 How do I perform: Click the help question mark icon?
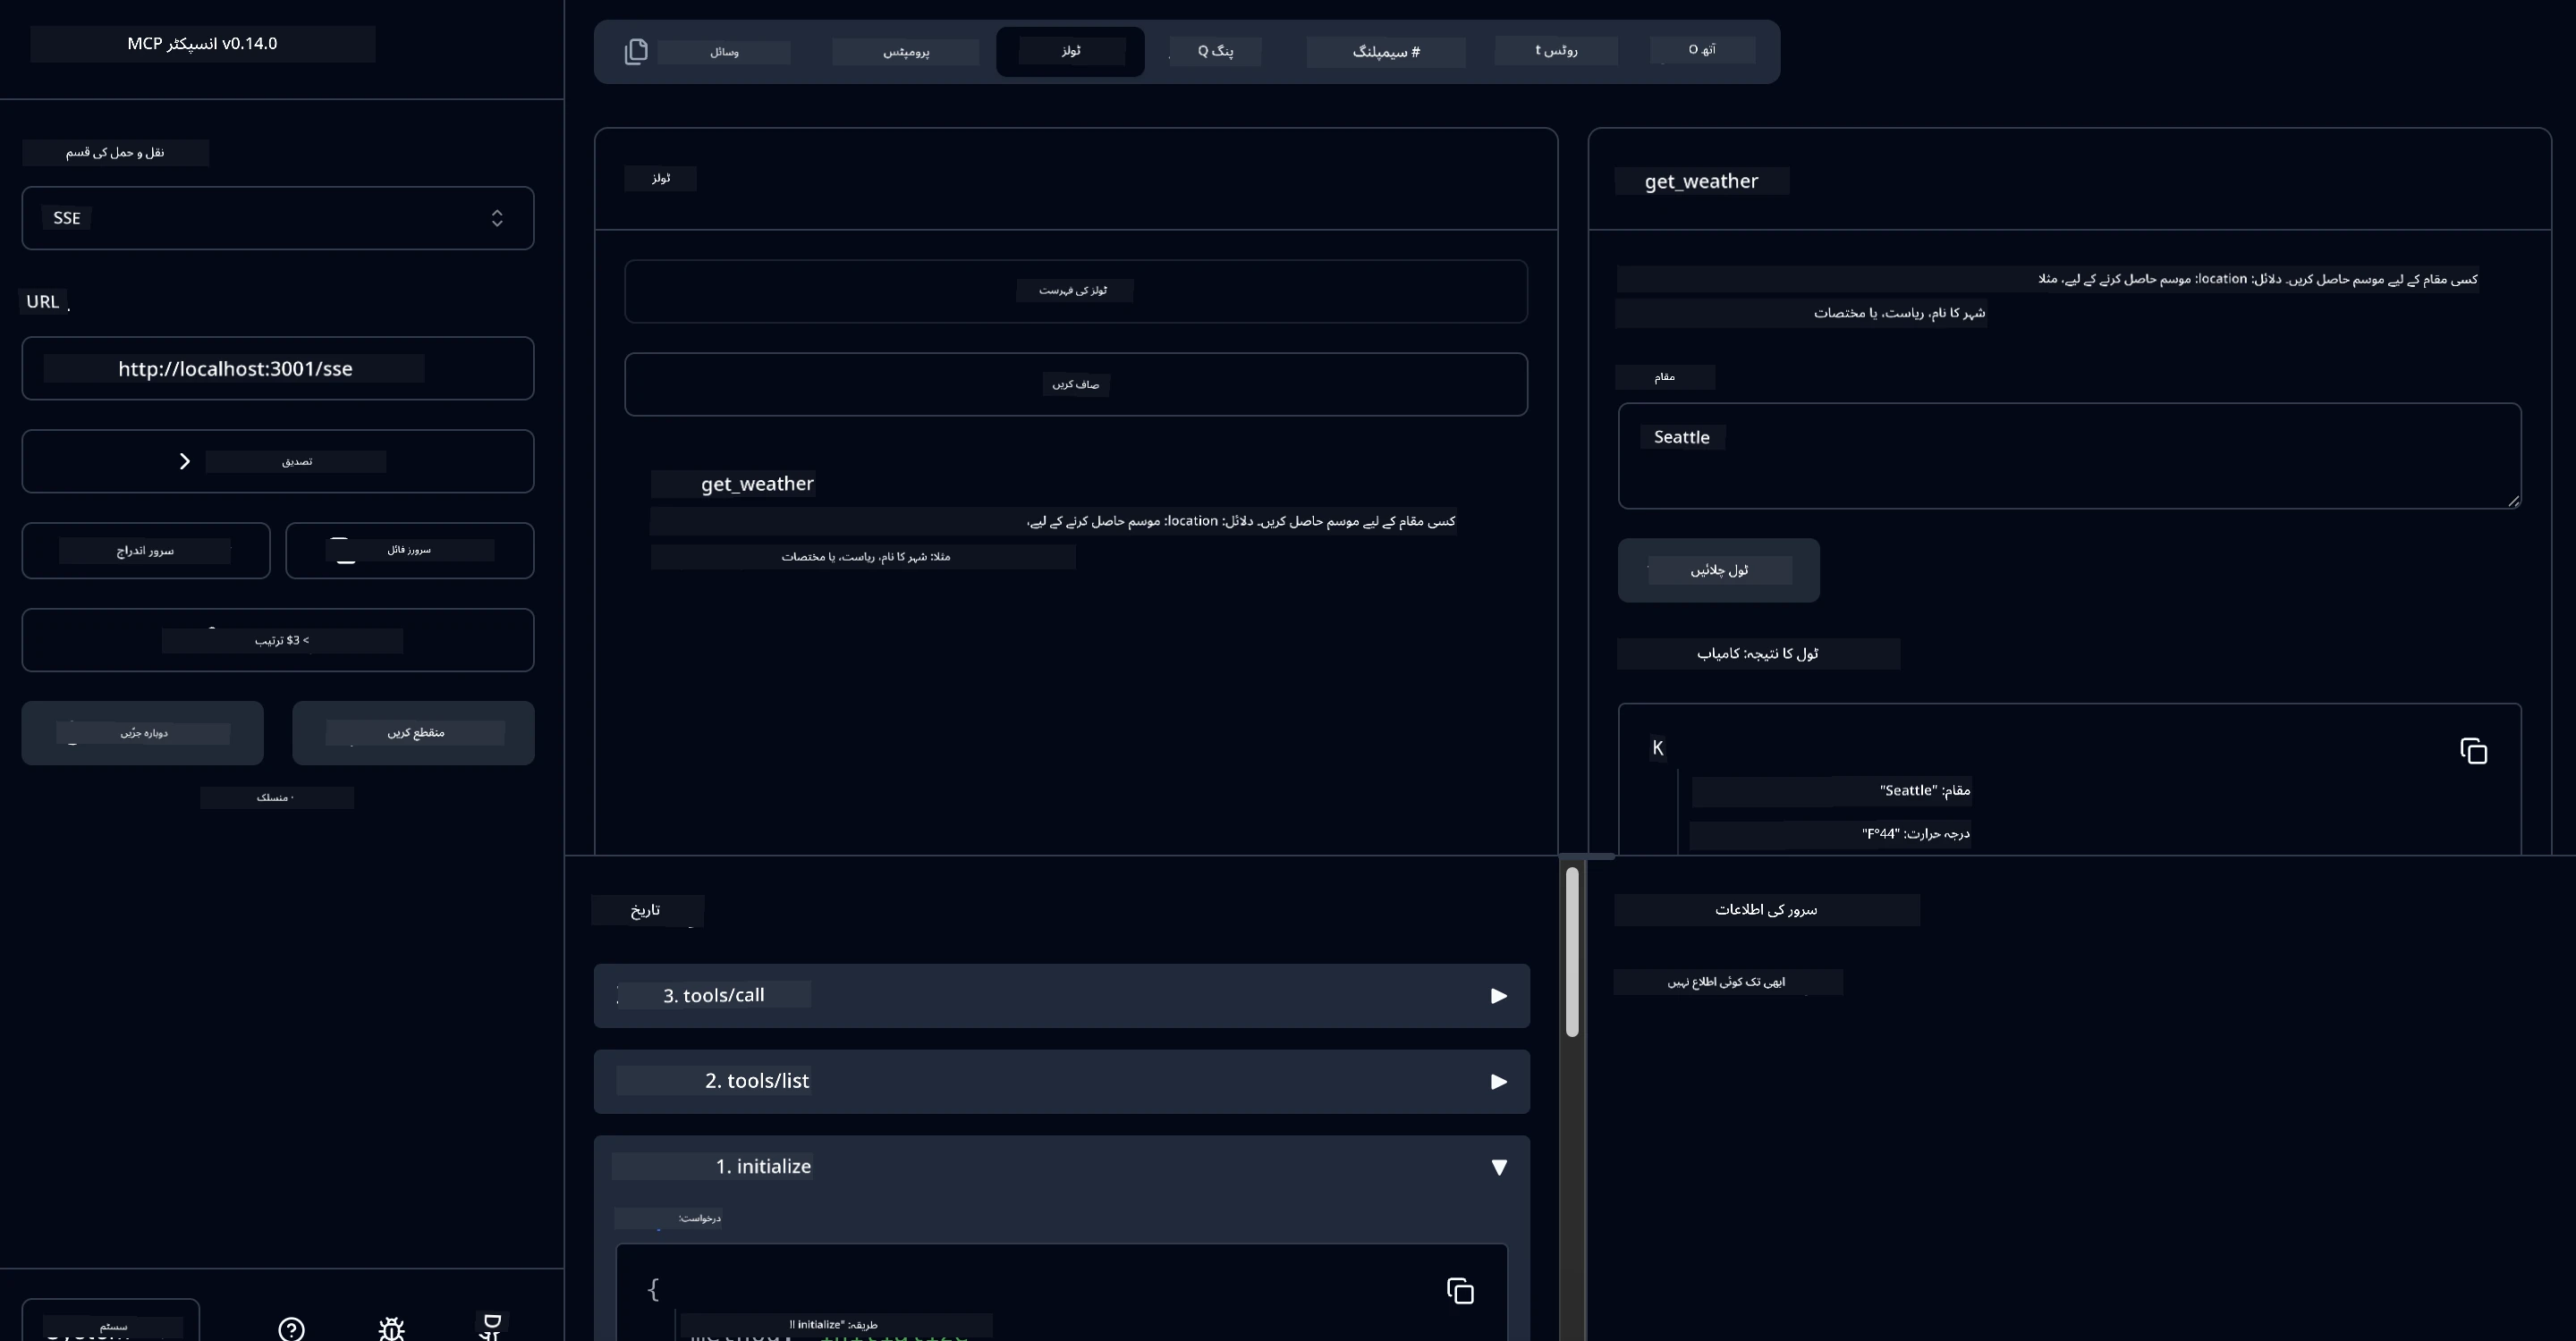291,1329
